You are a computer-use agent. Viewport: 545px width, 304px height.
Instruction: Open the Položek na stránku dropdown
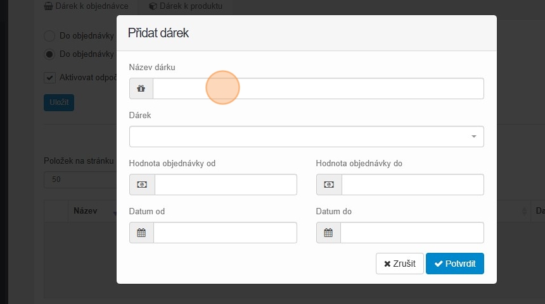79,179
